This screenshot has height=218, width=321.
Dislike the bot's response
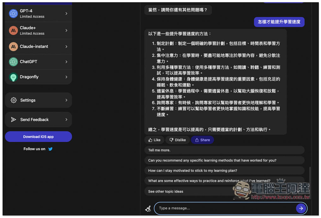pyautogui.click(x=178, y=140)
